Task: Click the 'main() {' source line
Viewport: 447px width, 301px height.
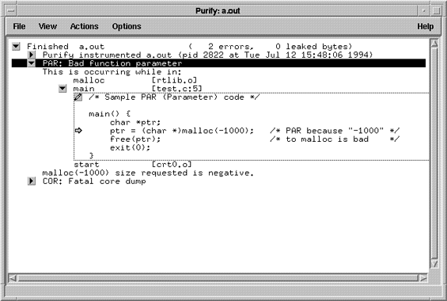Action: (x=110, y=114)
